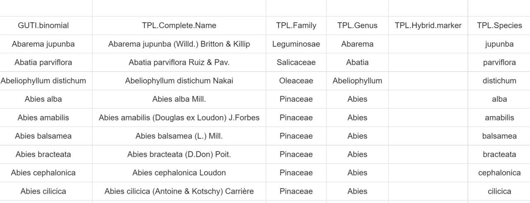This screenshot has width=530, height=203.
Task: Select the Abeliophyllum genus cell
Action: pos(357,81)
